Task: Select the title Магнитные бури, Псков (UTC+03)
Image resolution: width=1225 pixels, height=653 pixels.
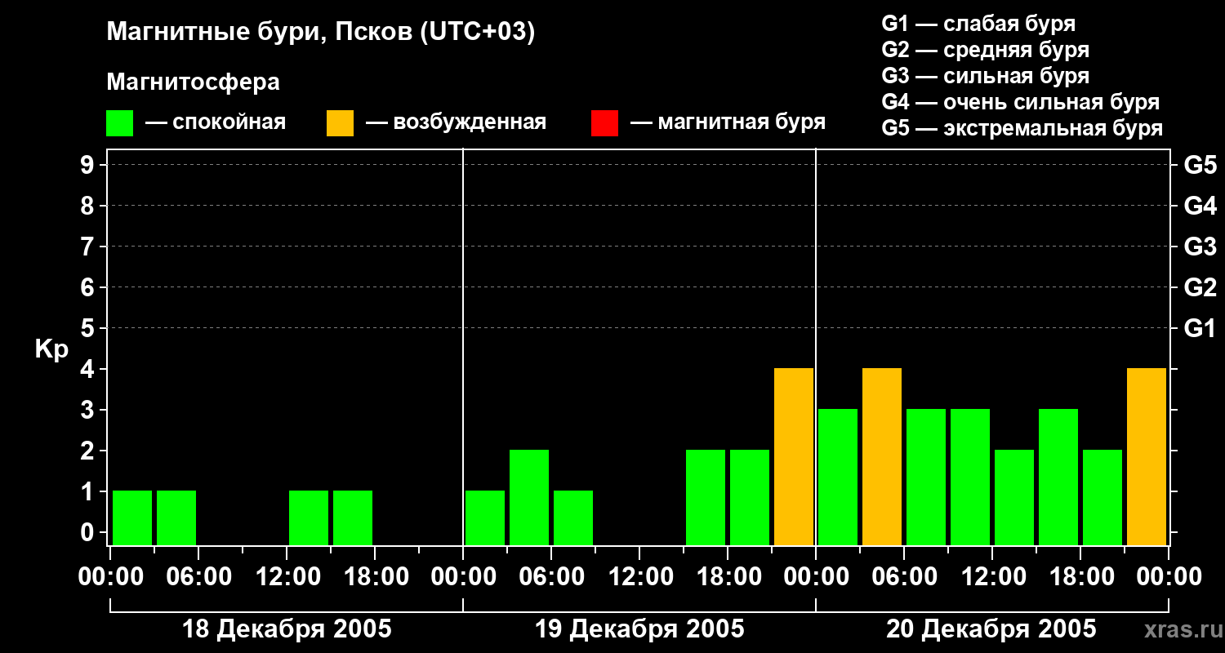Action: click(320, 33)
